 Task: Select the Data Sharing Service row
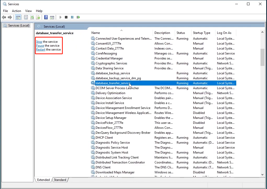click(x=163, y=68)
